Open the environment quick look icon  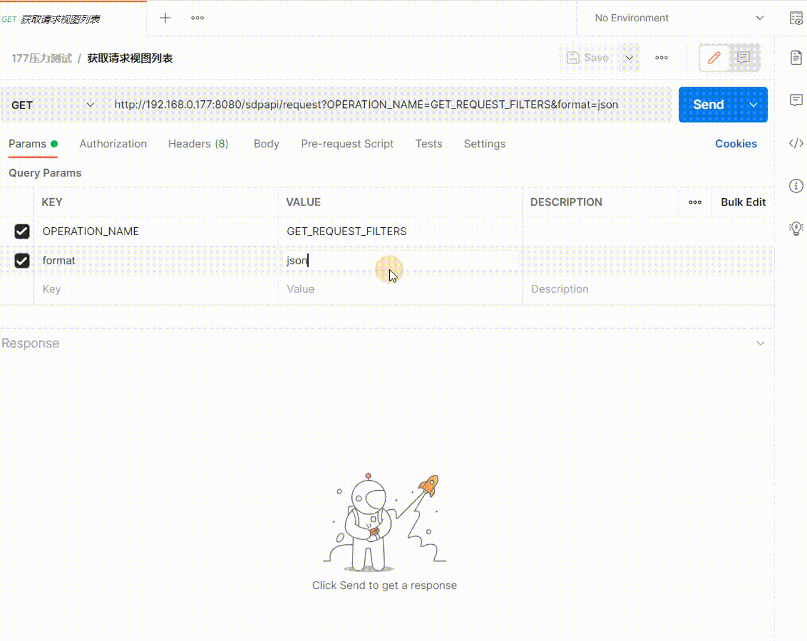[796, 18]
